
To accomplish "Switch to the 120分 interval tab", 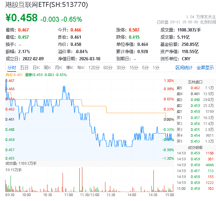I will [94, 68].
